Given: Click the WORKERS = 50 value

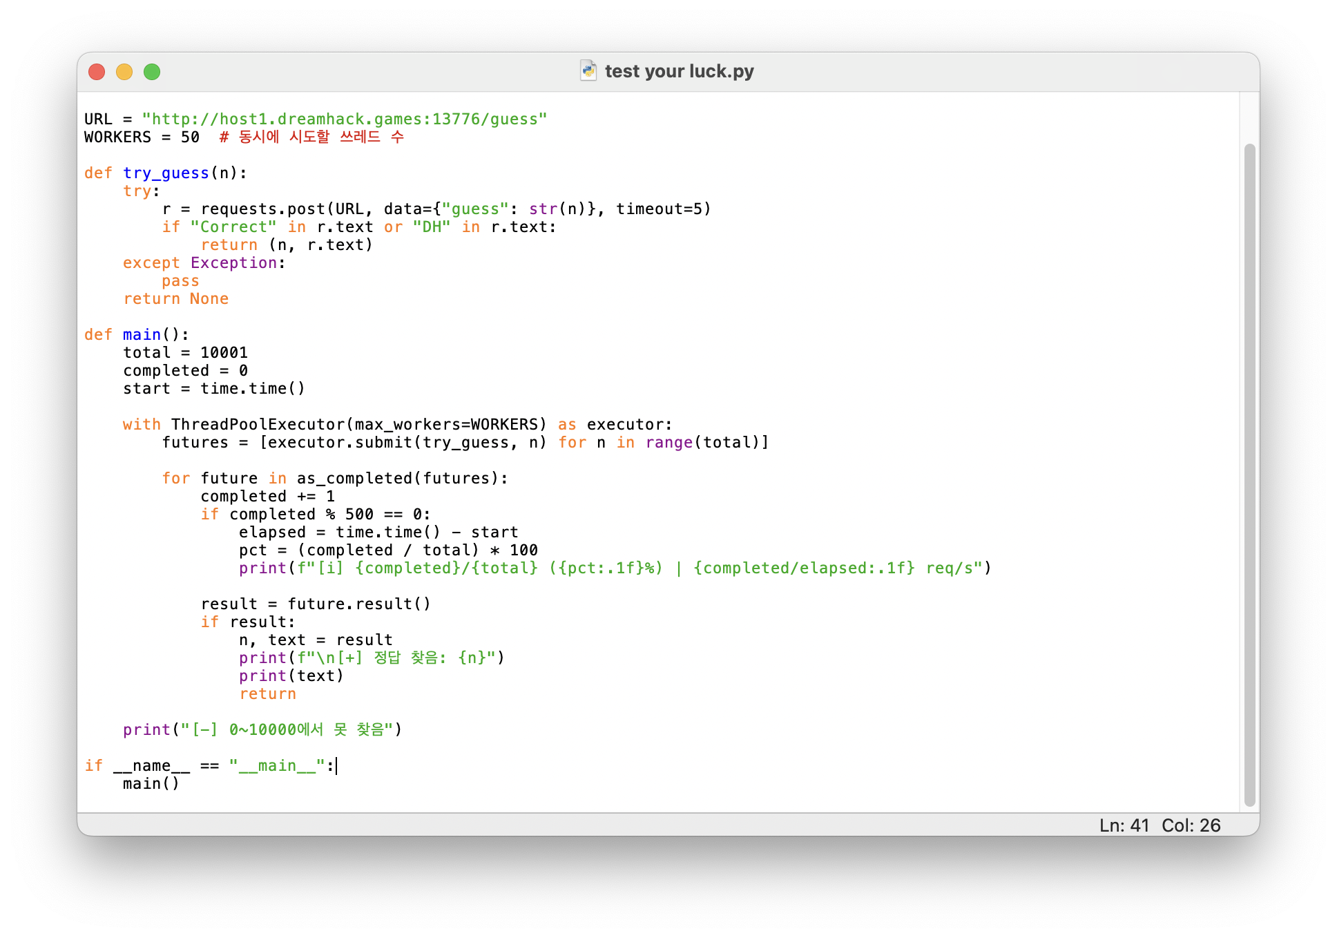Looking at the screenshot, I should click(x=190, y=137).
